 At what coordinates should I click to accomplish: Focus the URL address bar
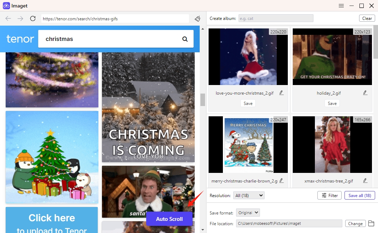[115, 19]
